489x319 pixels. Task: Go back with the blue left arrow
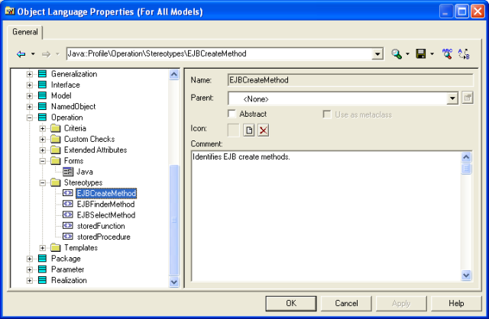(x=21, y=54)
